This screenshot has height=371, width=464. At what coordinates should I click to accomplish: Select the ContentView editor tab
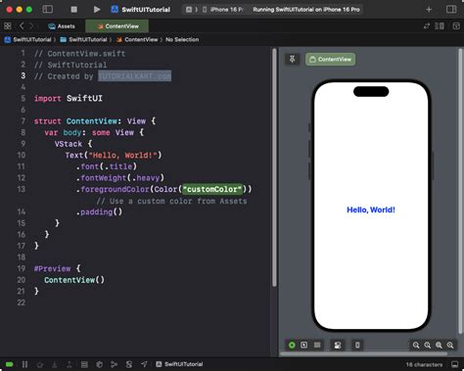point(117,26)
